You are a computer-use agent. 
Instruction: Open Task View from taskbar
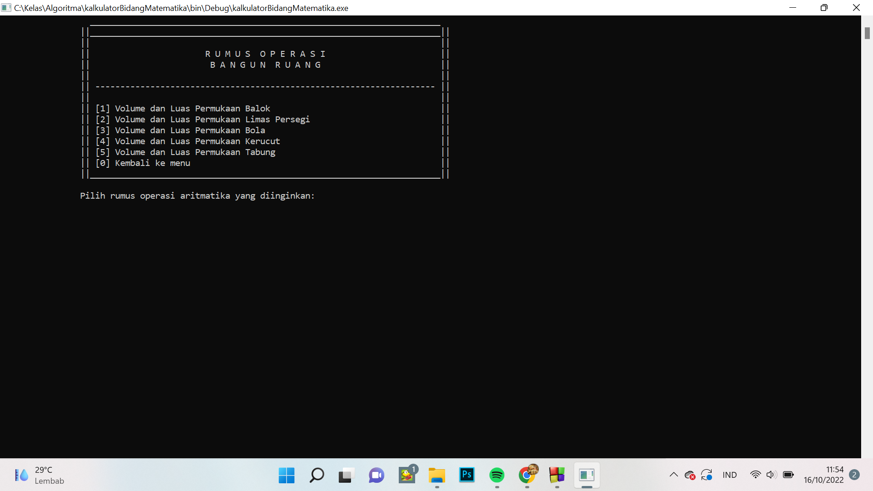(x=346, y=476)
